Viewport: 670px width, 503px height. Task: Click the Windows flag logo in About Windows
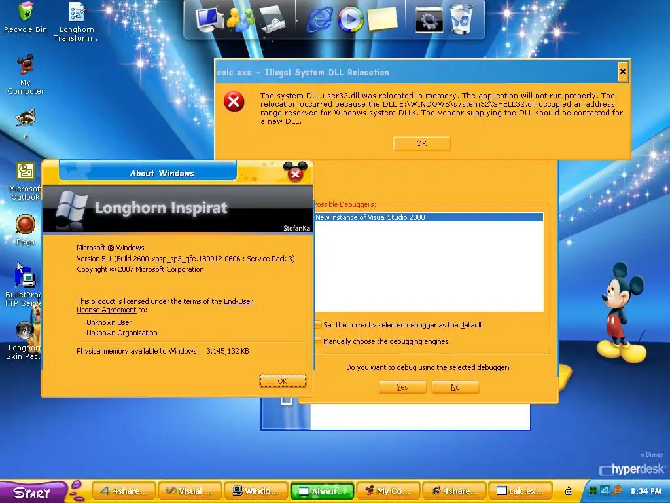(72, 208)
